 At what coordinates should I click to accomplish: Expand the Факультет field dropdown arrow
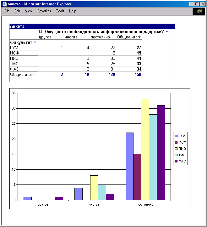35,42
